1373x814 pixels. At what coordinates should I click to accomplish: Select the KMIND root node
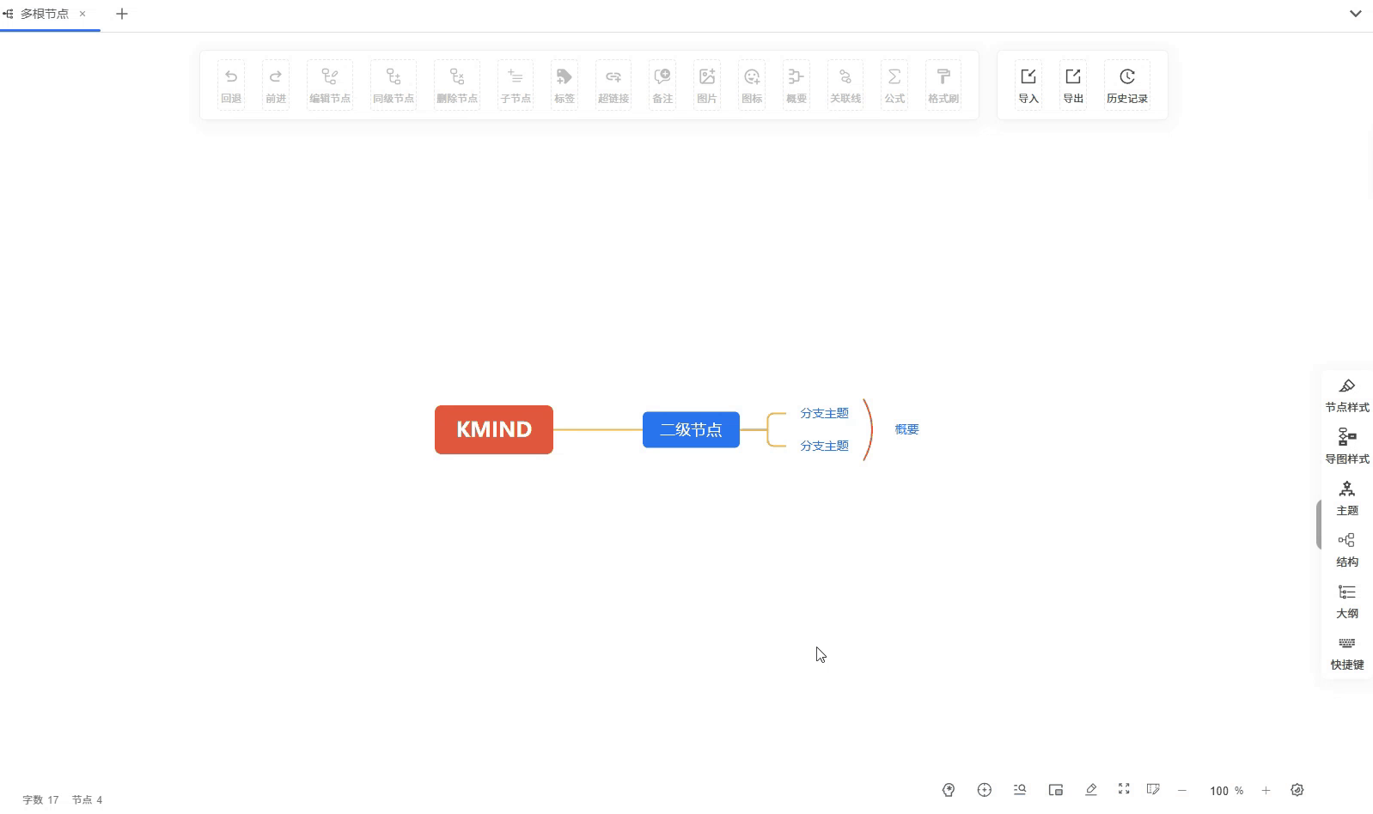[x=494, y=429]
